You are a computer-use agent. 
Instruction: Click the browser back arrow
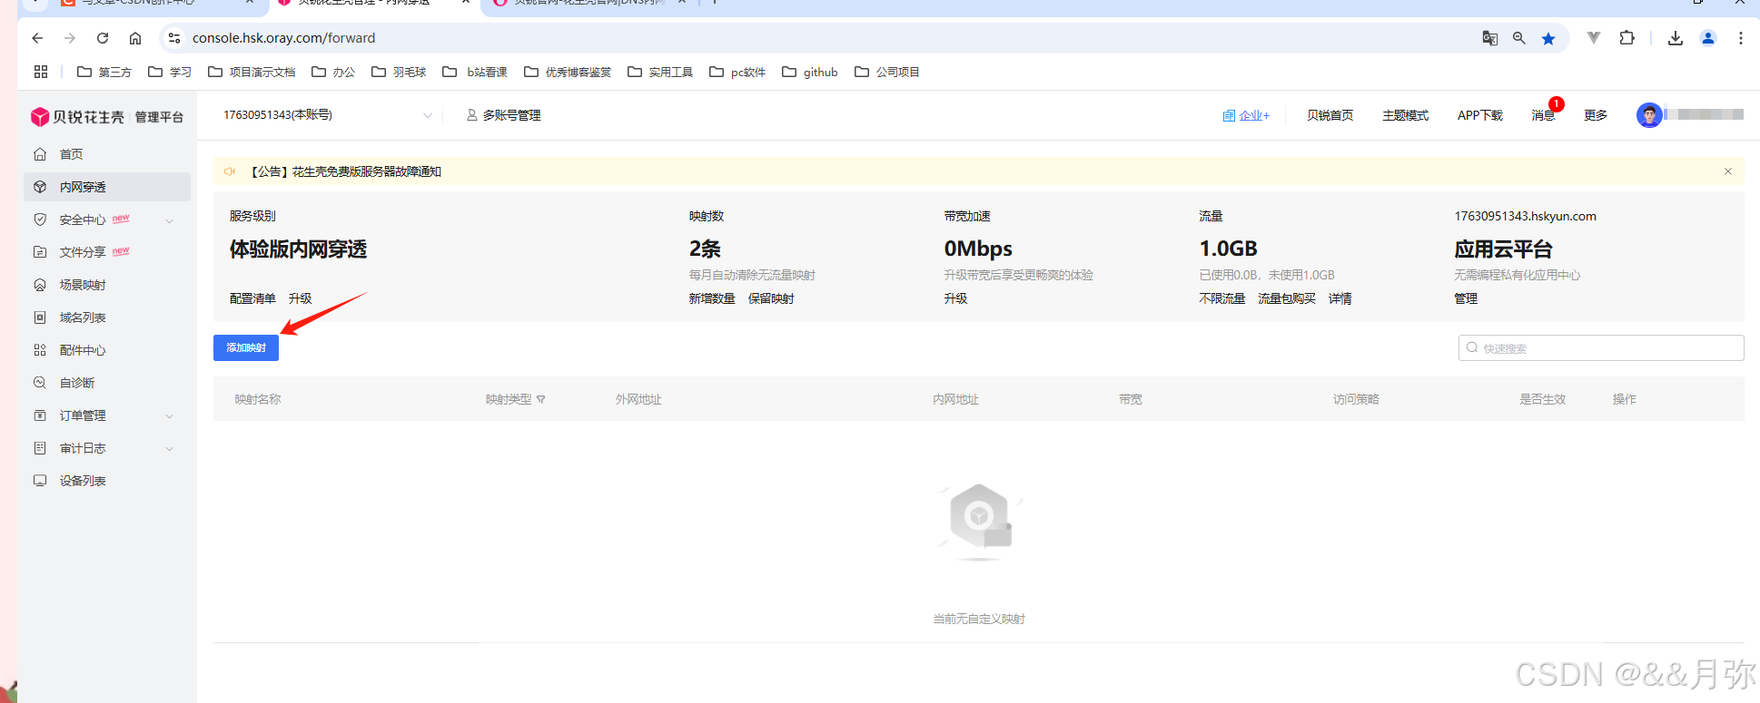pyautogui.click(x=37, y=38)
